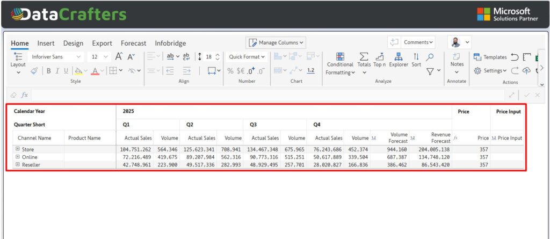This screenshot has width=550, height=239.
Task: Click the search magnifier icon
Action: [430, 56]
